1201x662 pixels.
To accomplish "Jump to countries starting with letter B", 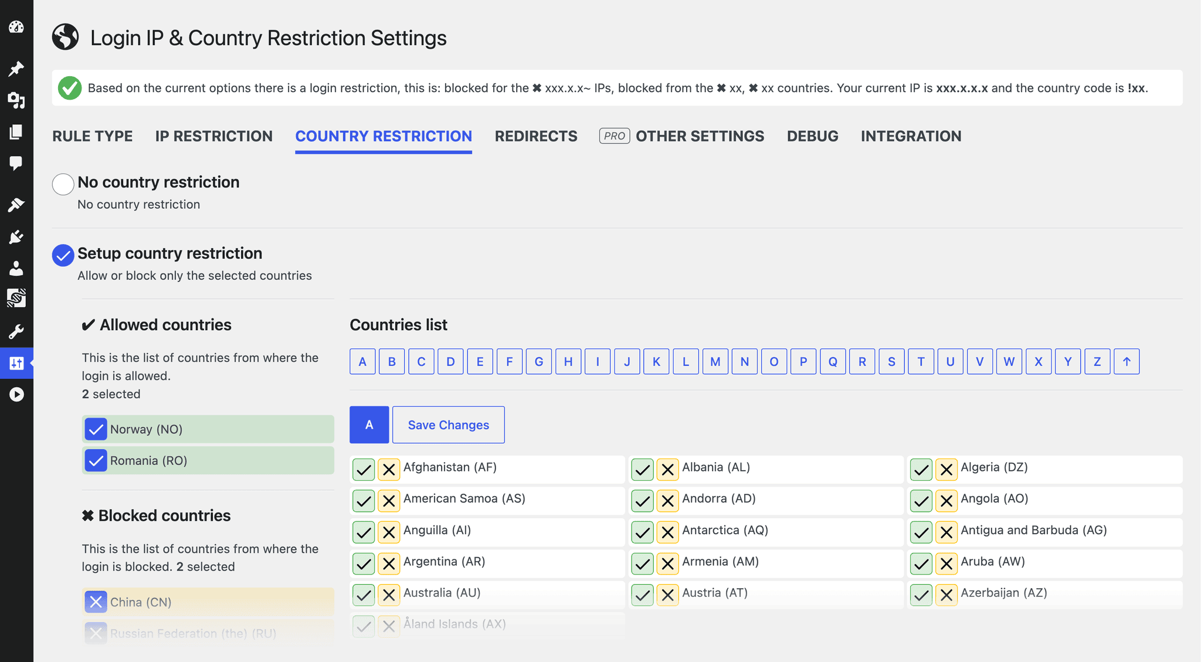I will (392, 361).
